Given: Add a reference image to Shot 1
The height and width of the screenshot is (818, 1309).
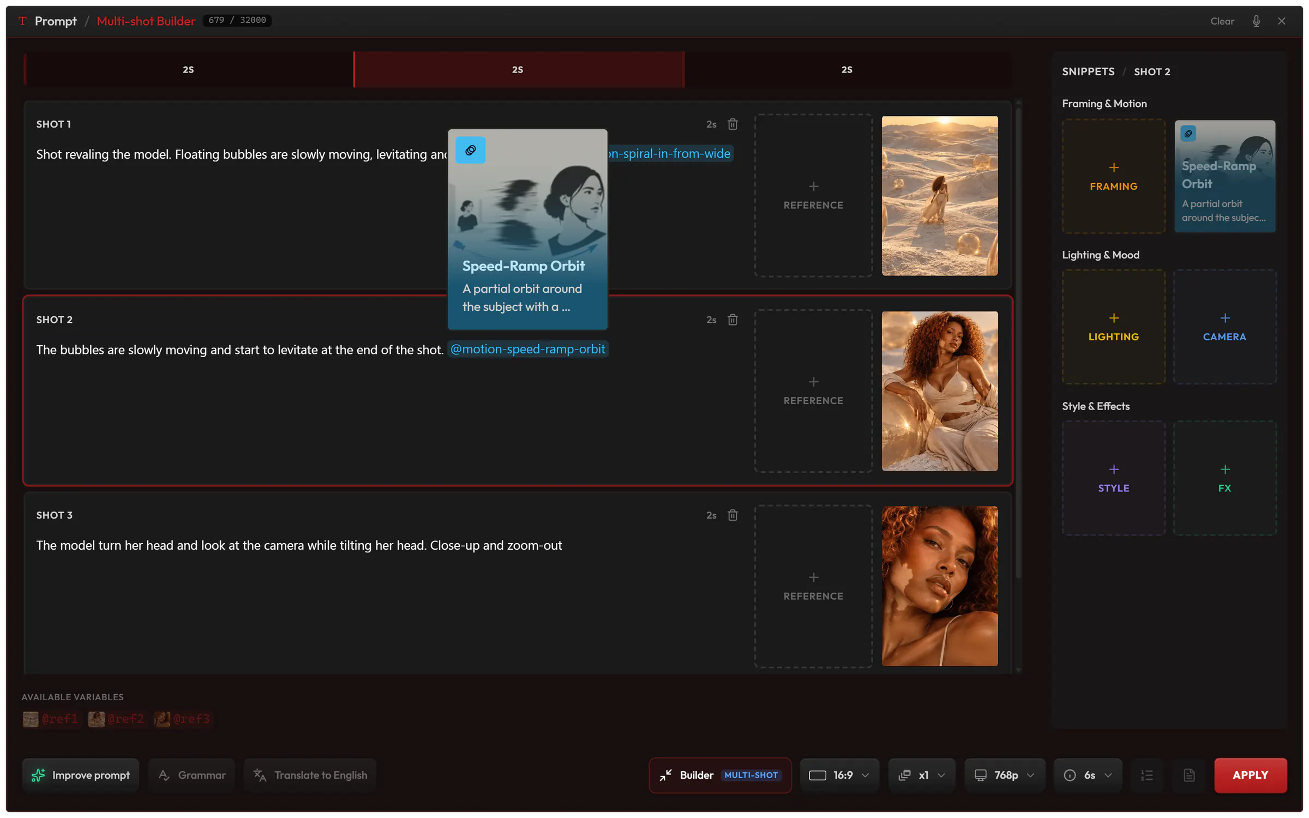Looking at the screenshot, I should tap(813, 196).
